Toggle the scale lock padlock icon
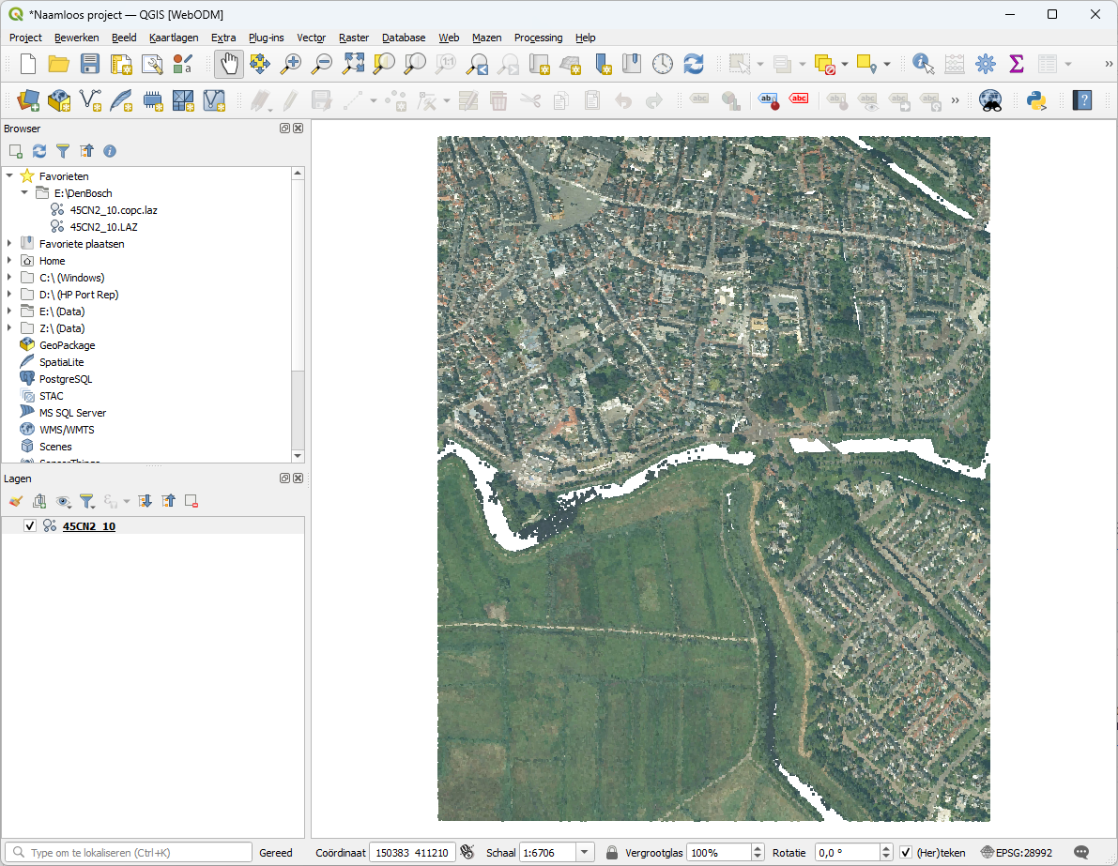The height and width of the screenshot is (866, 1118). (x=612, y=853)
